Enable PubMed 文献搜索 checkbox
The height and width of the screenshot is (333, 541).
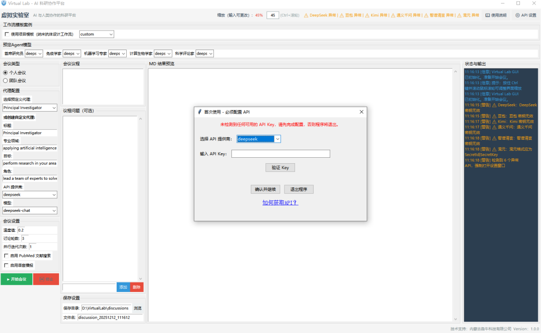pyautogui.click(x=6, y=256)
